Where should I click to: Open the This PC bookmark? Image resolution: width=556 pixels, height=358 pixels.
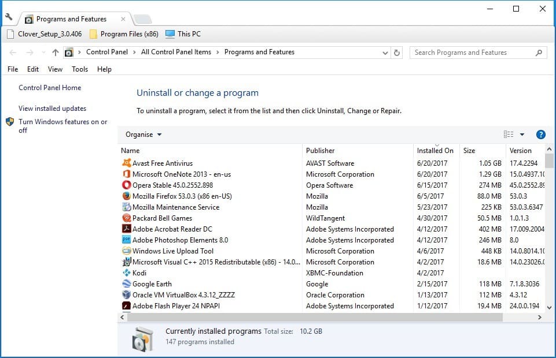tap(183, 34)
